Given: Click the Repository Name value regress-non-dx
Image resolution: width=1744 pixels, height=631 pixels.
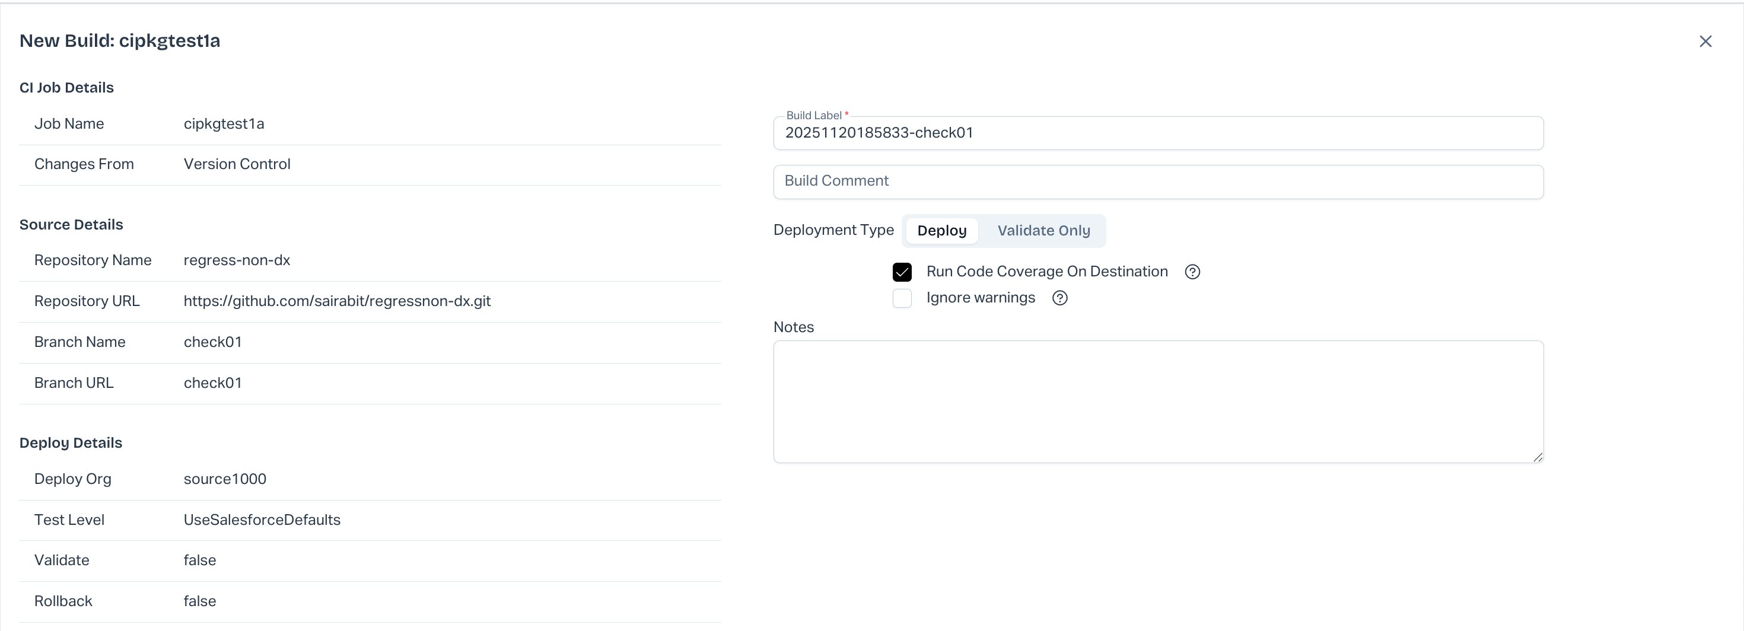Looking at the screenshot, I should pyautogui.click(x=236, y=261).
